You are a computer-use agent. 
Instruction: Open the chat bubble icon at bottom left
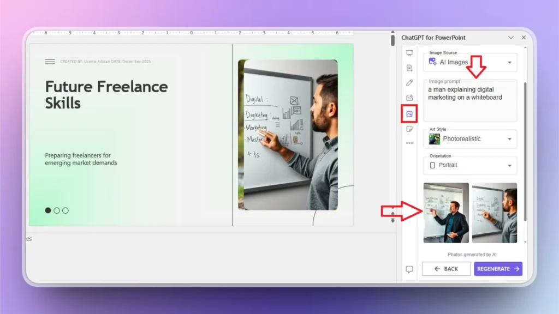(x=410, y=268)
